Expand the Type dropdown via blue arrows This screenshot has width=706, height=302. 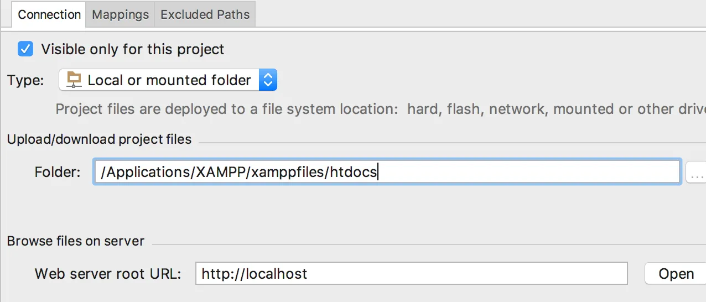[268, 80]
